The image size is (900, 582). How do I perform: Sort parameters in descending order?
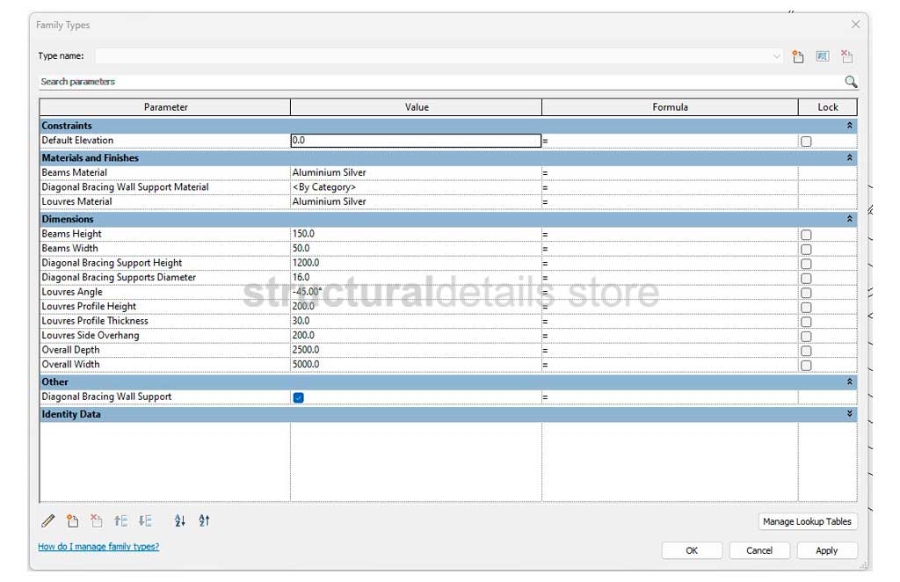(204, 521)
